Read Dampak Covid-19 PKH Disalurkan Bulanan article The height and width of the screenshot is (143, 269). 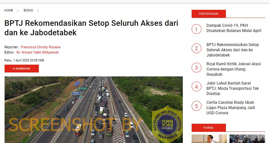click(x=234, y=28)
